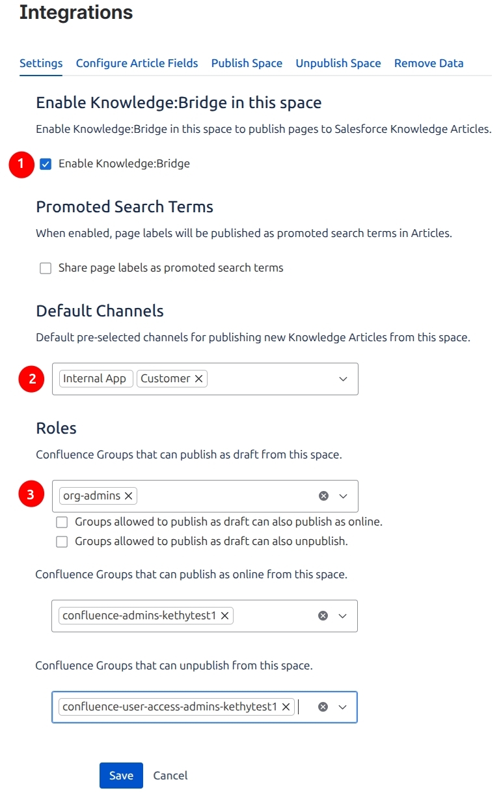This screenshot has width=501, height=812.
Task: Expand Default Channels dropdown chevron
Action: 344,379
